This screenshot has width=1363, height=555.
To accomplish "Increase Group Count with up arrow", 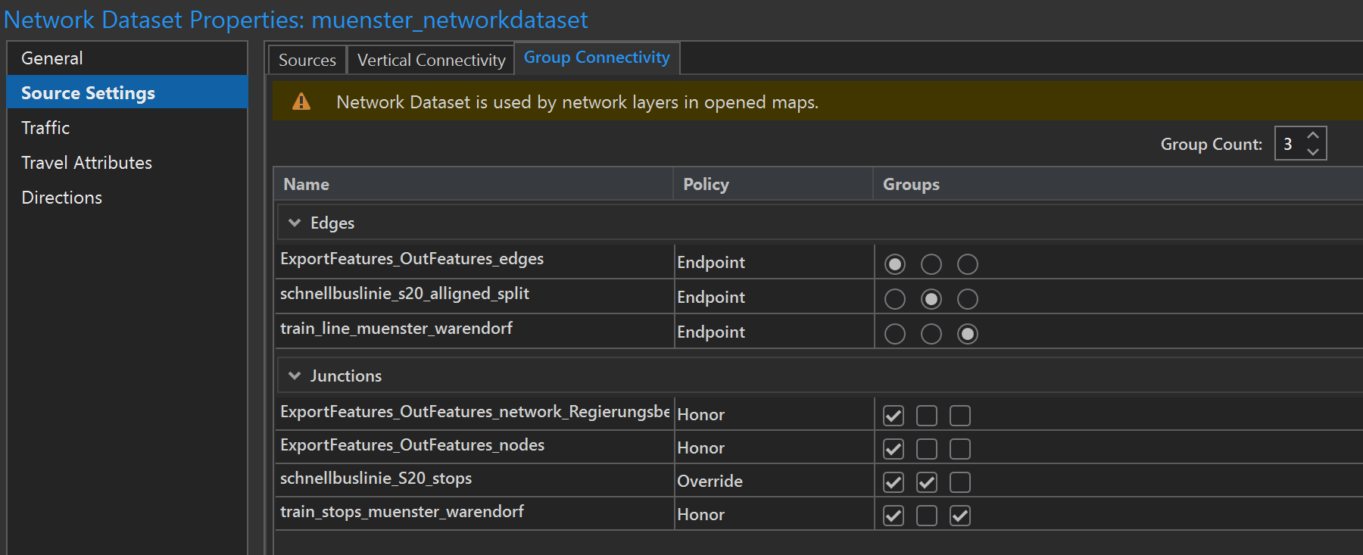I will point(1313,136).
